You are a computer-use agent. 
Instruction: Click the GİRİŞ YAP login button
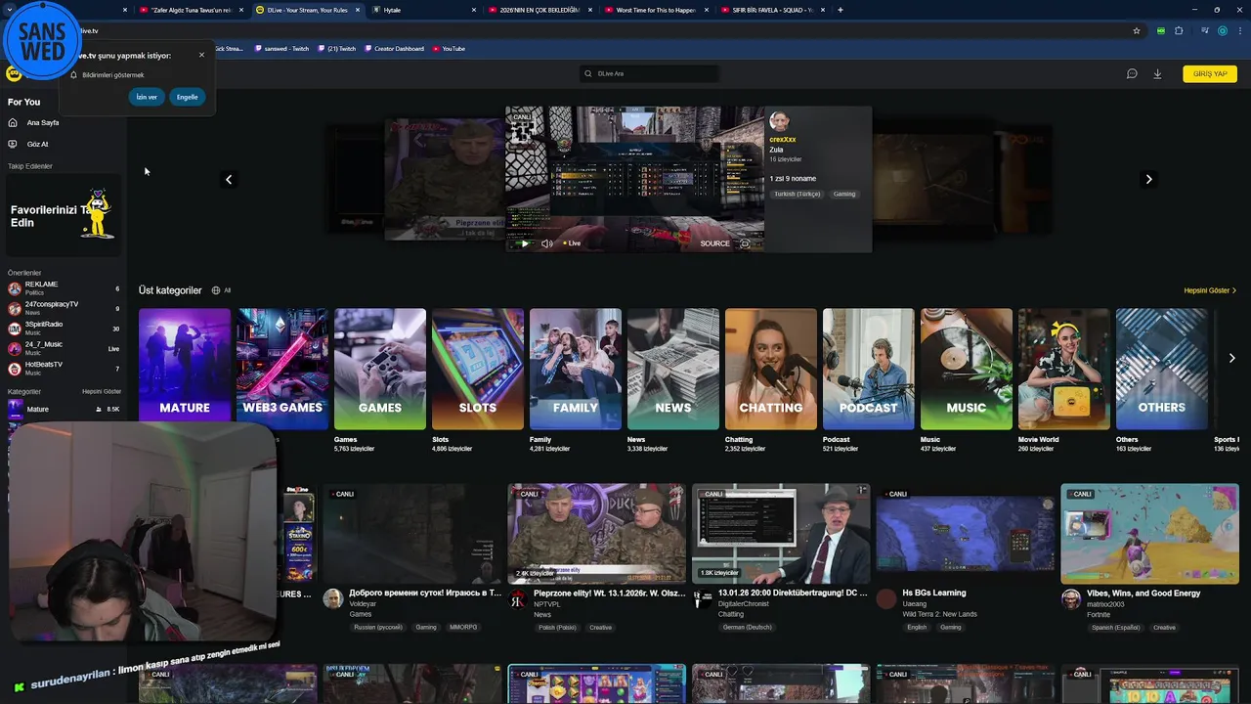point(1210,73)
